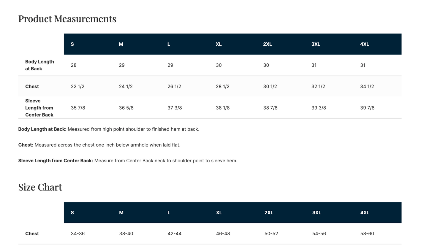Click the Body Length at Back row label
The height and width of the screenshot is (251, 429).
click(39, 65)
